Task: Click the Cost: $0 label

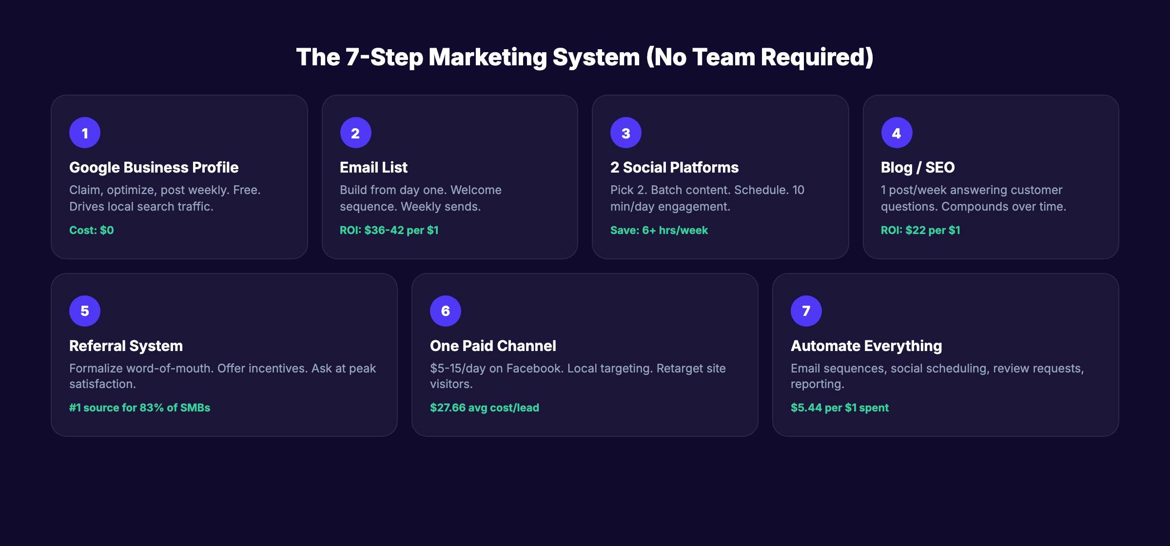Action: [91, 230]
